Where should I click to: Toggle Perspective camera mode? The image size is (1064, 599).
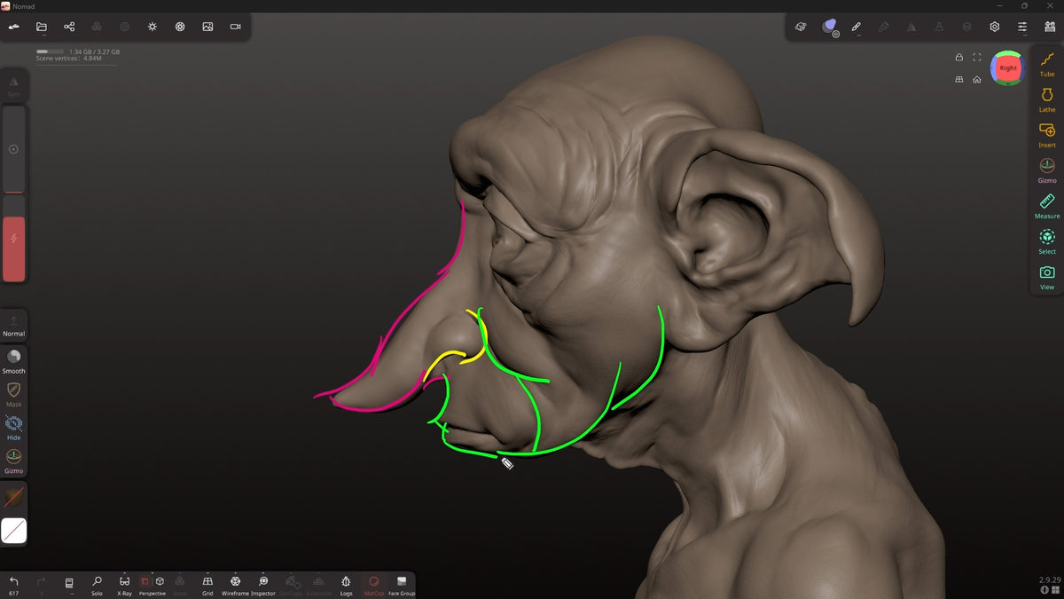pyautogui.click(x=153, y=584)
